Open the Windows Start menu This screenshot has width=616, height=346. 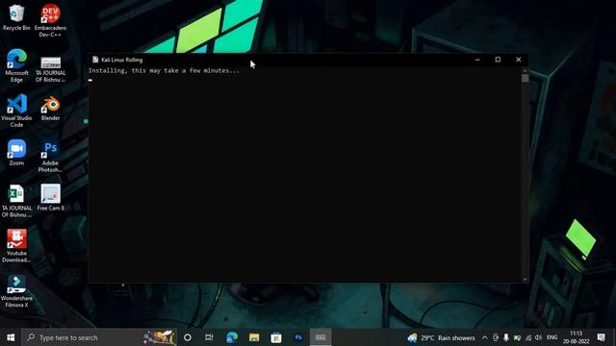(11, 337)
